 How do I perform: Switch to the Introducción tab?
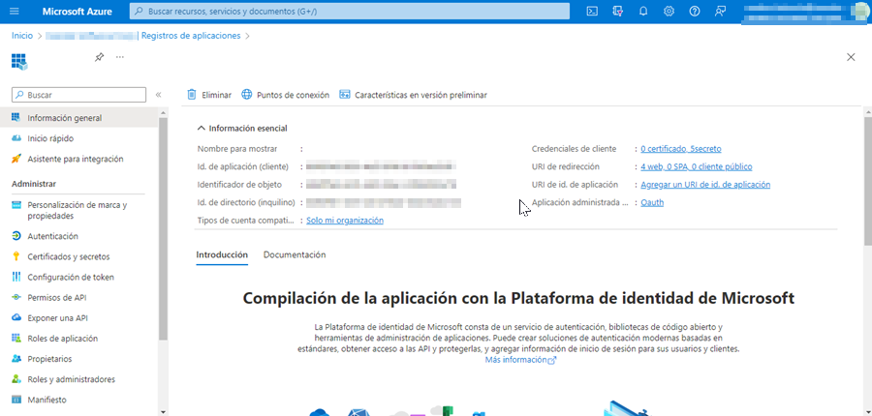tap(222, 255)
